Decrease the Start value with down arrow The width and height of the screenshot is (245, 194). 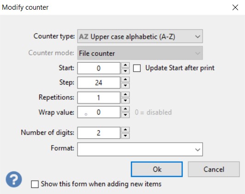[x=125, y=71]
